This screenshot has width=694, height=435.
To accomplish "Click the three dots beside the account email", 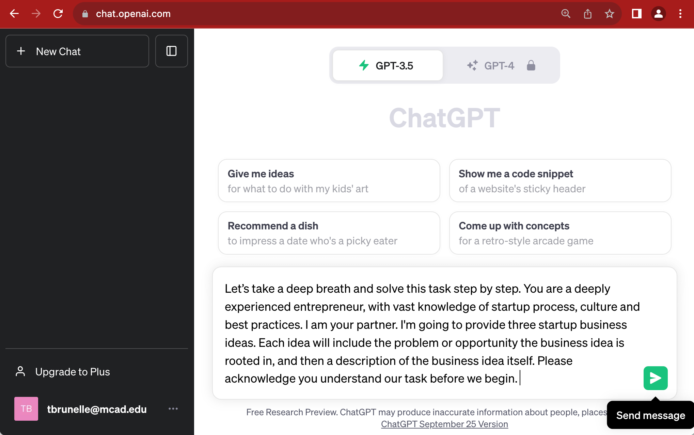I will click(x=173, y=409).
